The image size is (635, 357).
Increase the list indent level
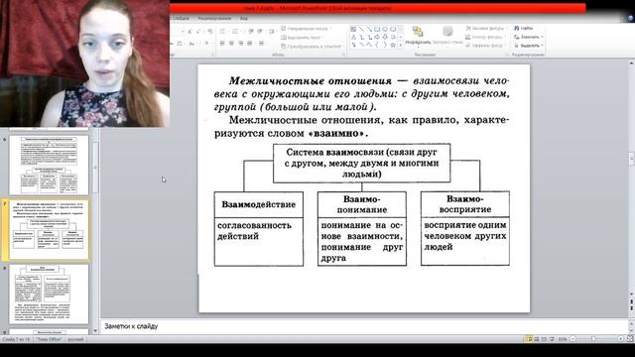260,31
